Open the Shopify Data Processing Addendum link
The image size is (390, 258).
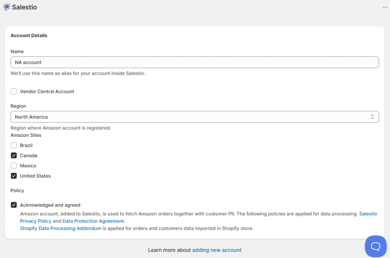pos(61,228)
